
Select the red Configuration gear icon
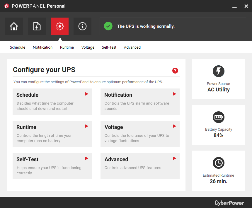59,26
